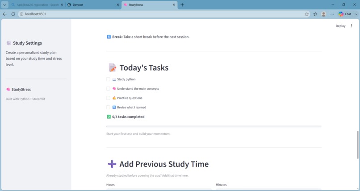The image size is (360, 191).
Task: Click 'Already studied before opening the app' caption
Action: [x=147, y=175]
